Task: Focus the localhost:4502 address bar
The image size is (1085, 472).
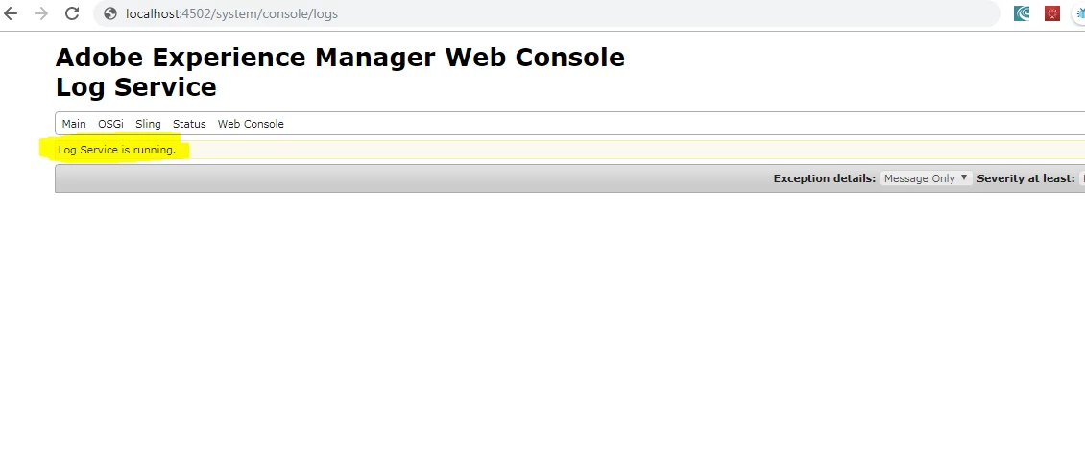Action: [x=546, y=13]
